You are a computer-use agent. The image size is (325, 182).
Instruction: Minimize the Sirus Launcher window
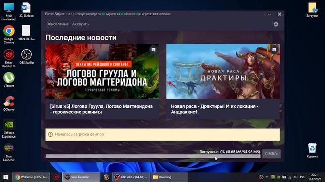point(269,14)
